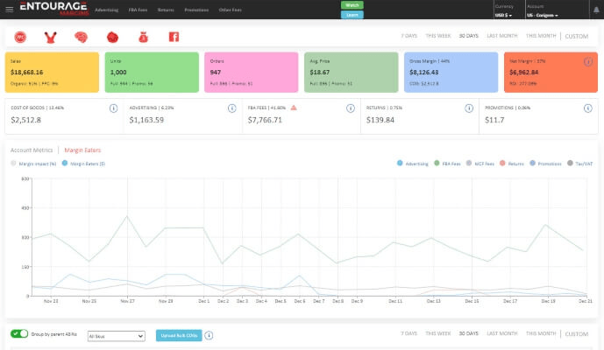Click the green Watch button
Screen dimensions: 604x350
pos(352,5)
